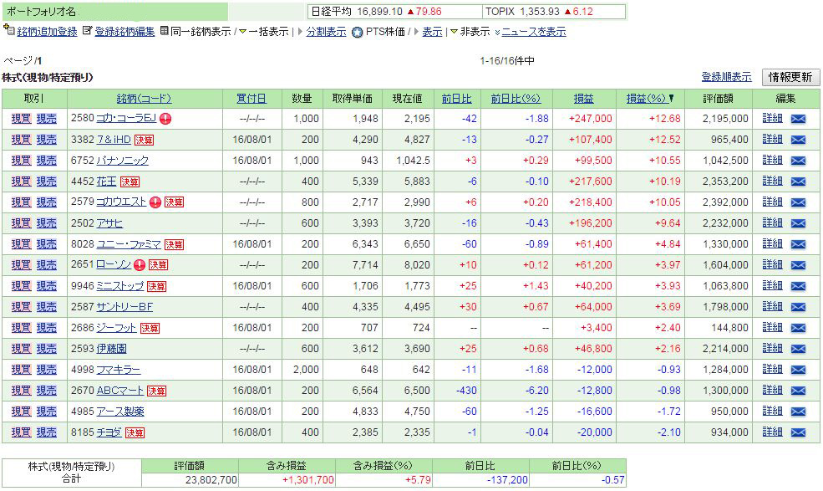Click red alert icon beside ローソン
823x491 pixels.
click(x=139, y=265)
